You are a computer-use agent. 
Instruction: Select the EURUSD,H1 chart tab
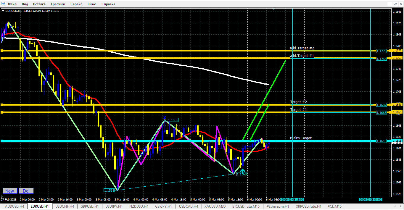click(40, 206)
